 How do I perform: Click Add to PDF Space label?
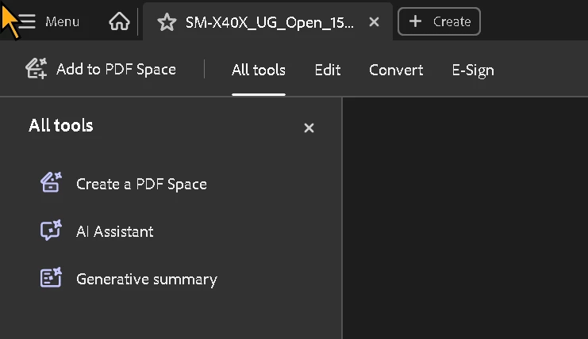tap(116, 69)
